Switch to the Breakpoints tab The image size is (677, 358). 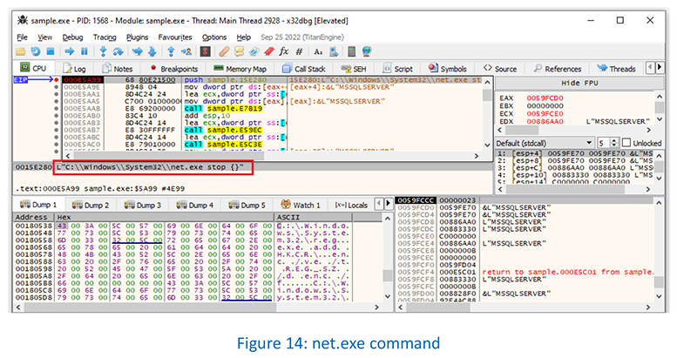point(174,69)
